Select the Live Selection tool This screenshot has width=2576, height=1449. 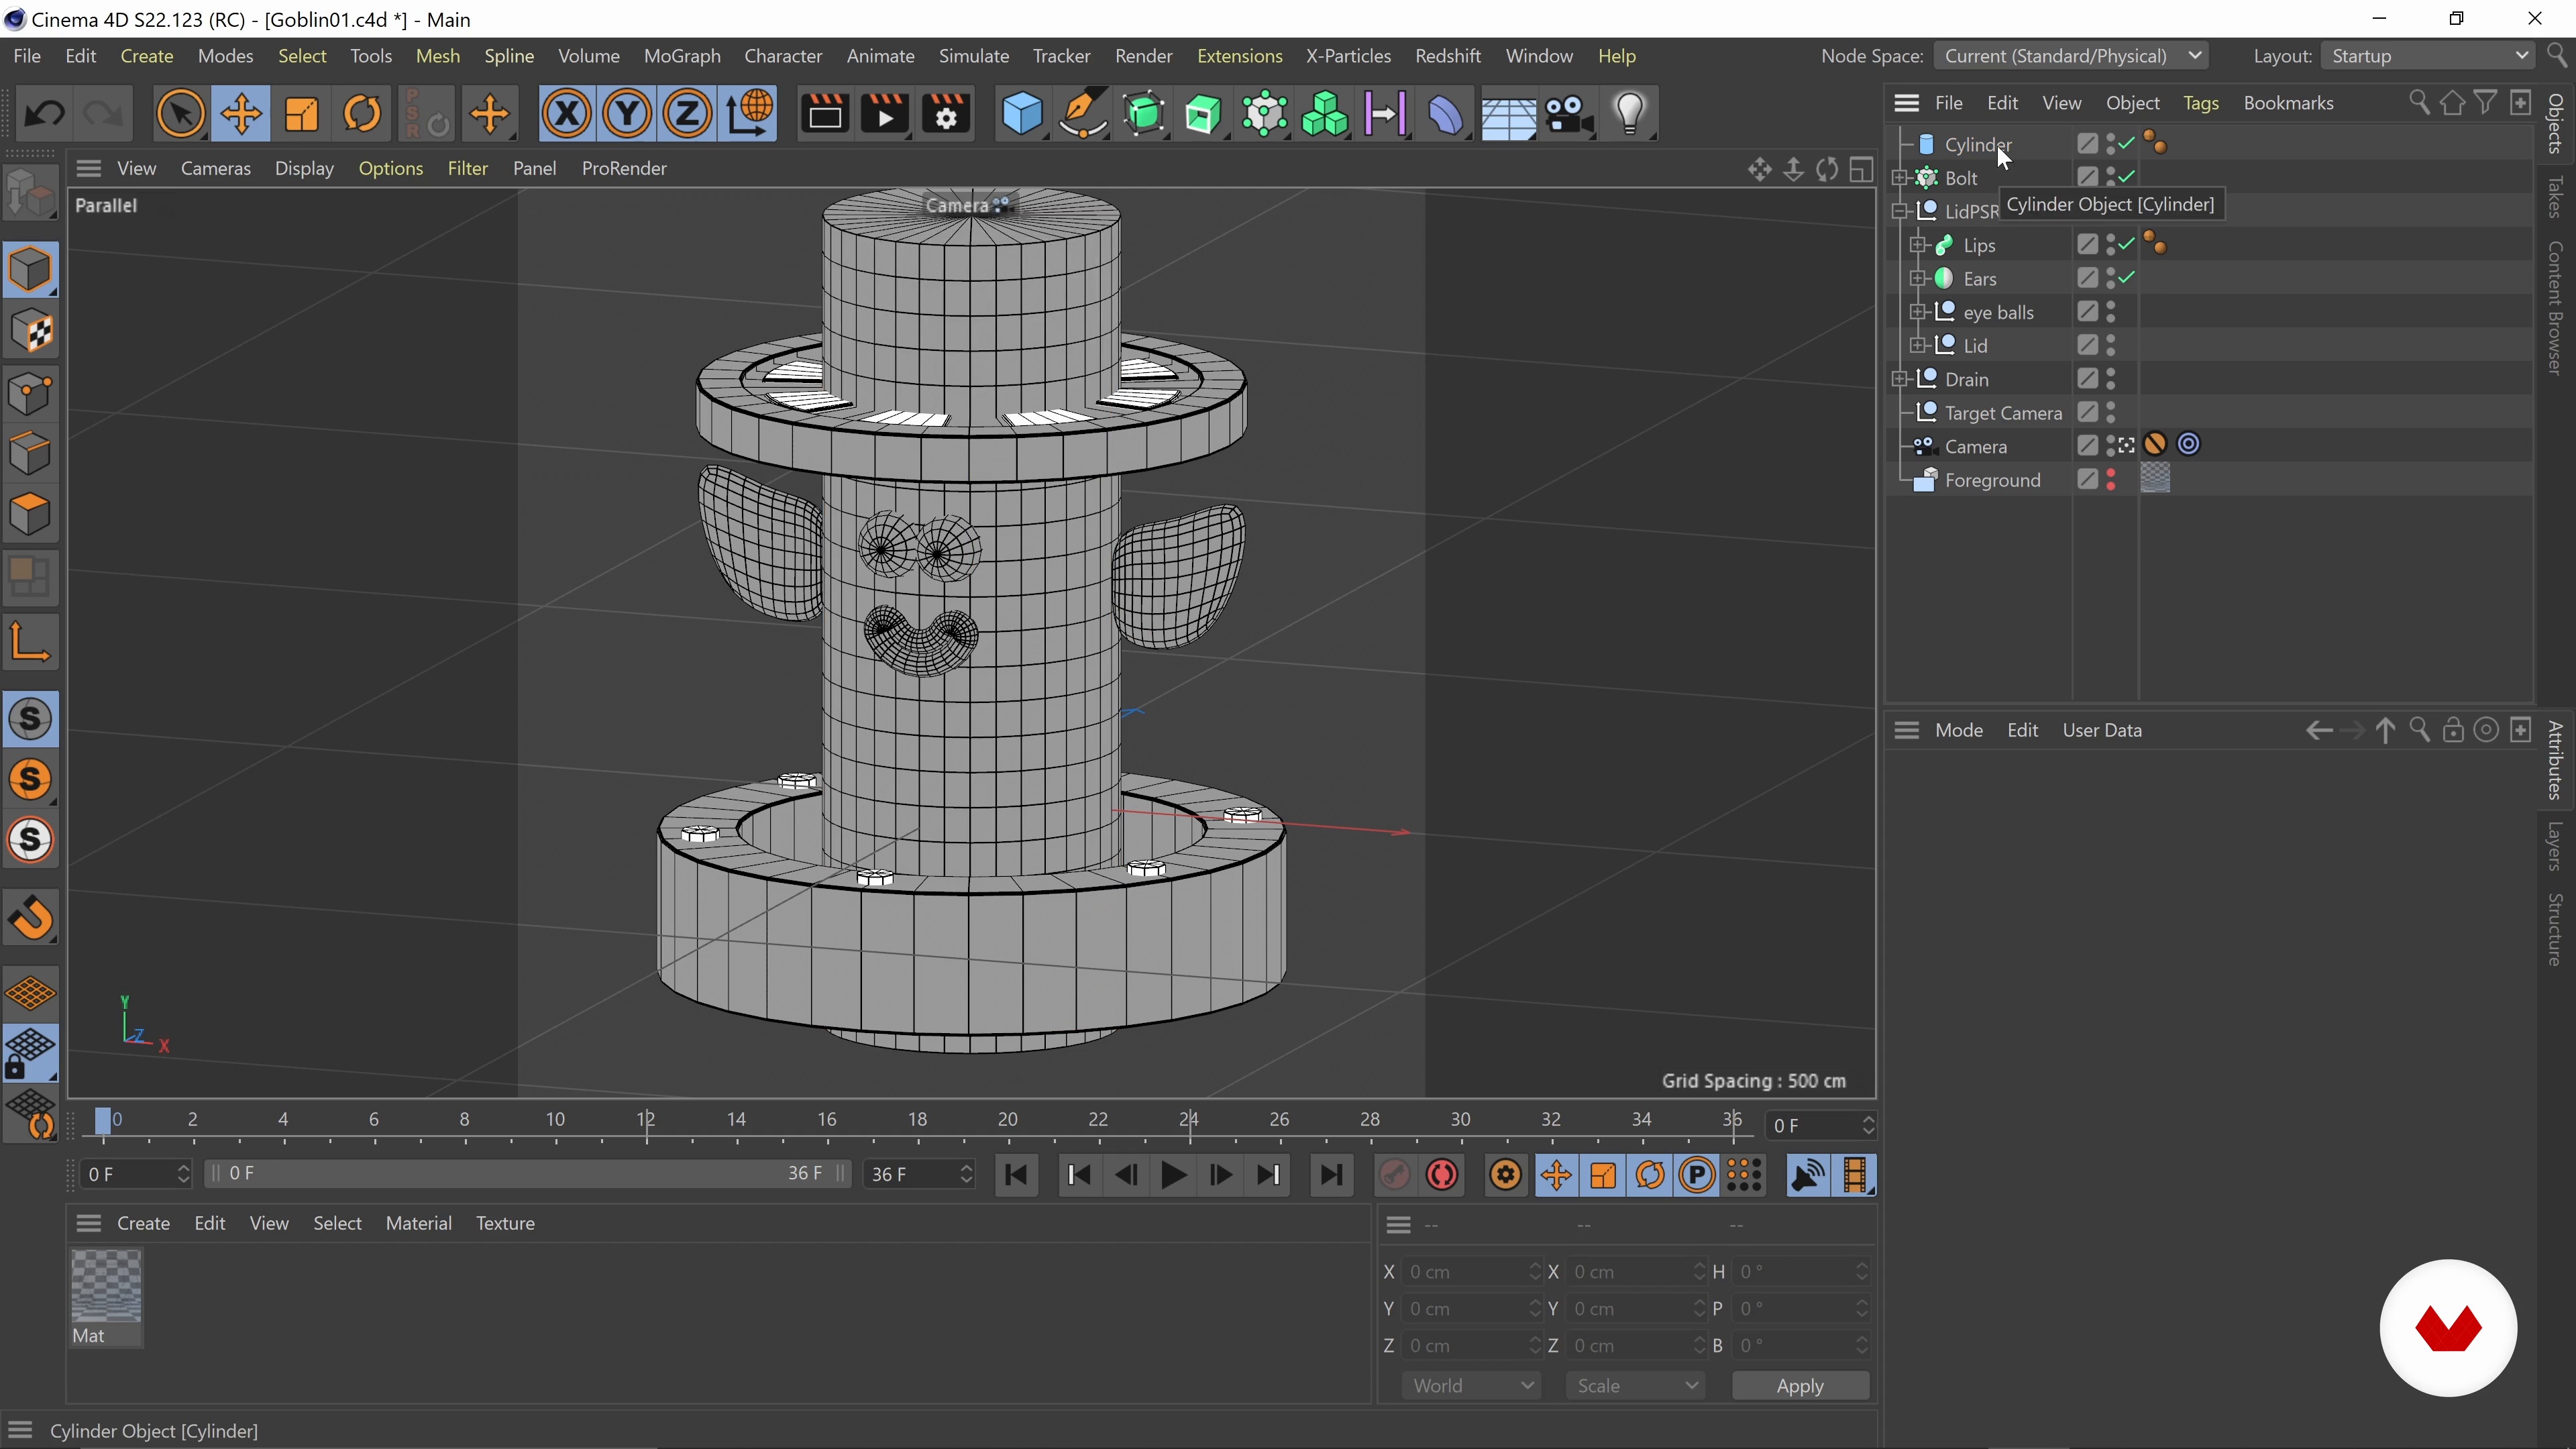[181, 114]
